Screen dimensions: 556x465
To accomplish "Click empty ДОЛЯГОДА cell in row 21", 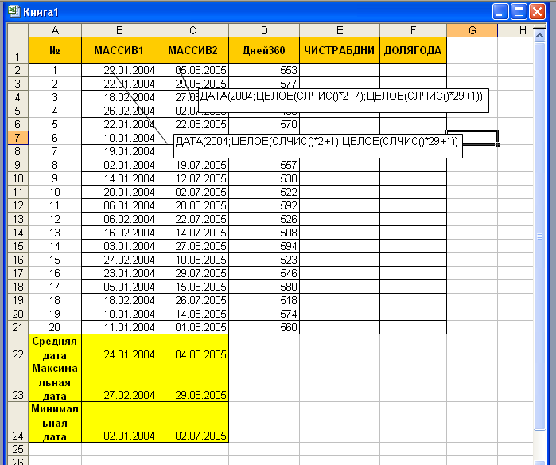I will pos(413,327).
